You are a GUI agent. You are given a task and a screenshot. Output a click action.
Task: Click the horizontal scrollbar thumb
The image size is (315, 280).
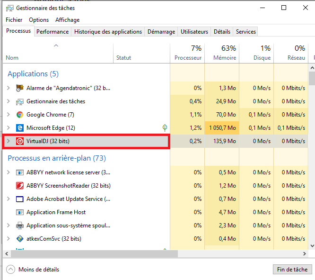[x=94, y=253]
